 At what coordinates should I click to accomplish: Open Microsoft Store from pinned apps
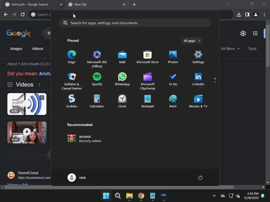(x=148, y=57)
